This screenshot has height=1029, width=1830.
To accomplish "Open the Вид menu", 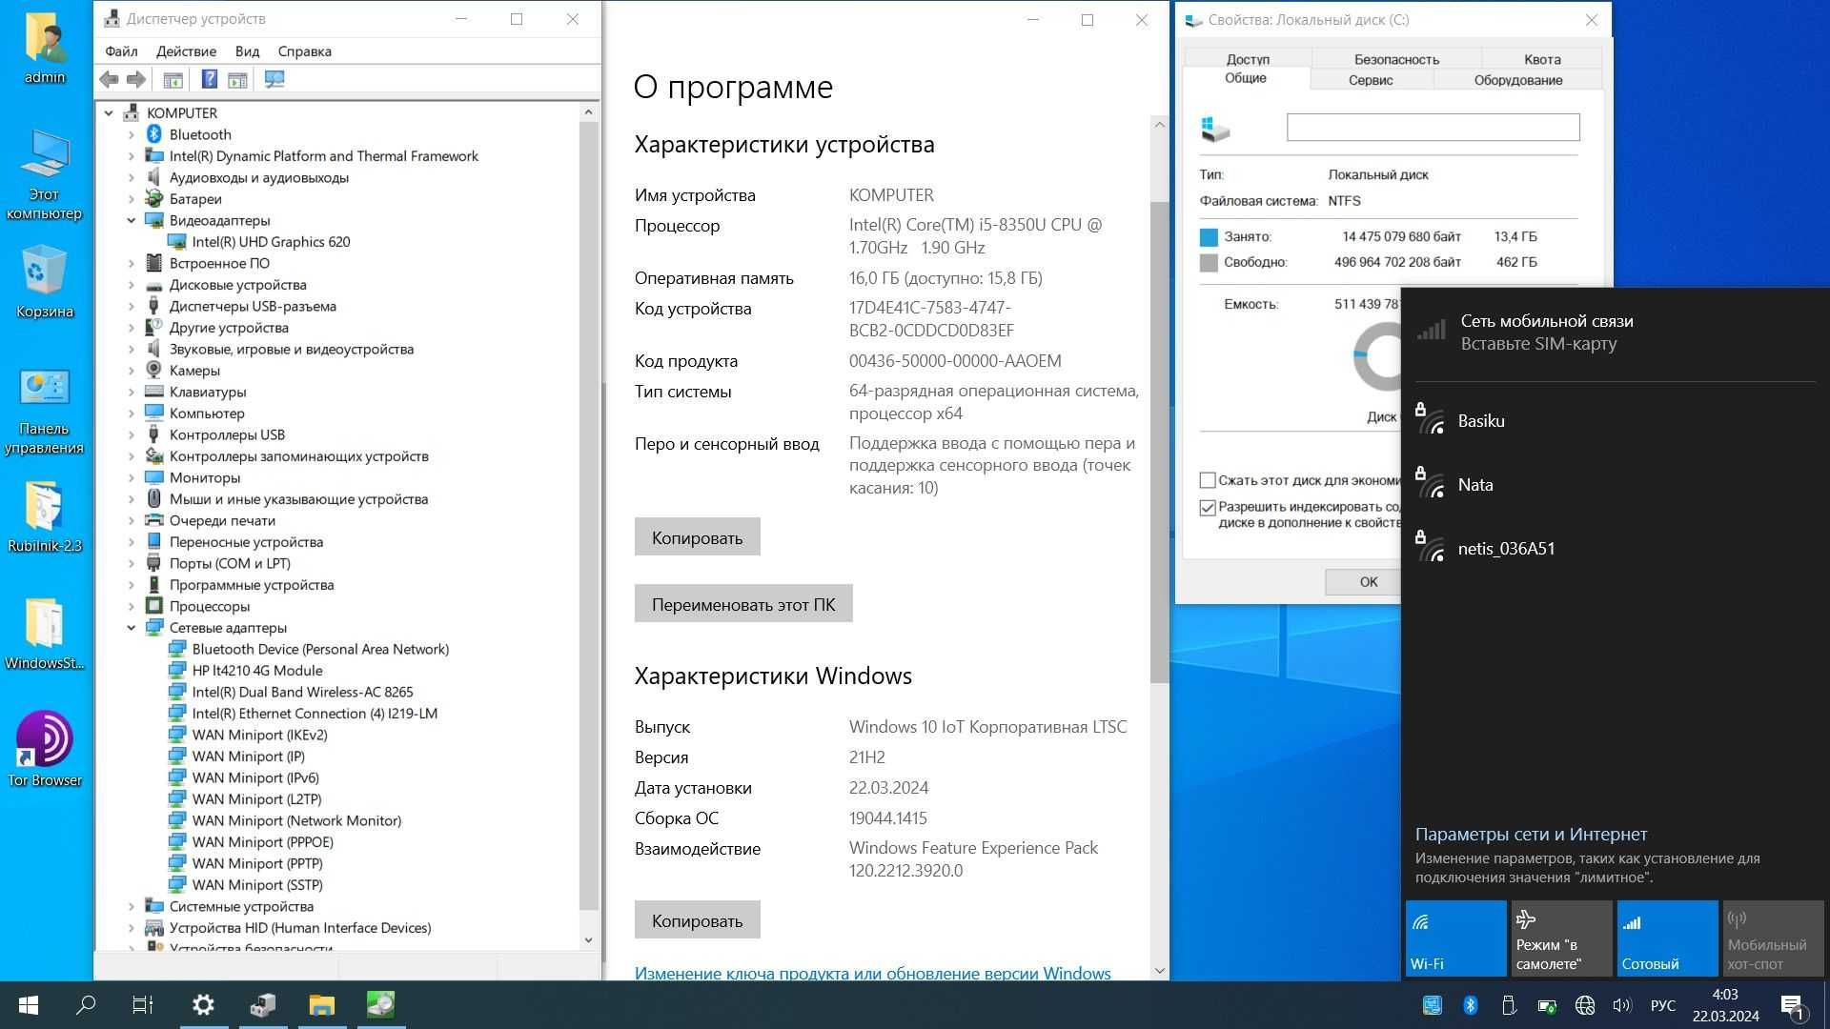I will pos(247,51).
